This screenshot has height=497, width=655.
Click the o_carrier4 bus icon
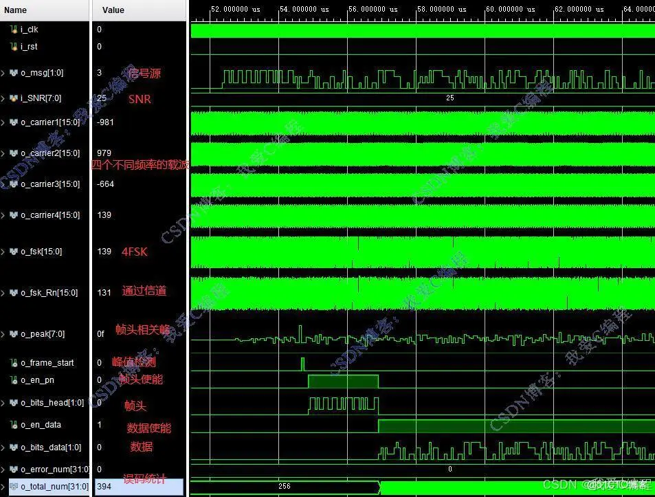coord(14,215)
